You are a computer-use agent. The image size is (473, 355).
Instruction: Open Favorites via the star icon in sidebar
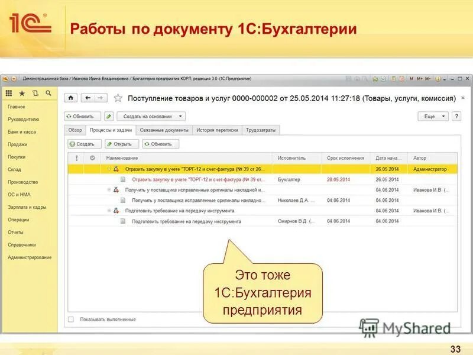22,93
